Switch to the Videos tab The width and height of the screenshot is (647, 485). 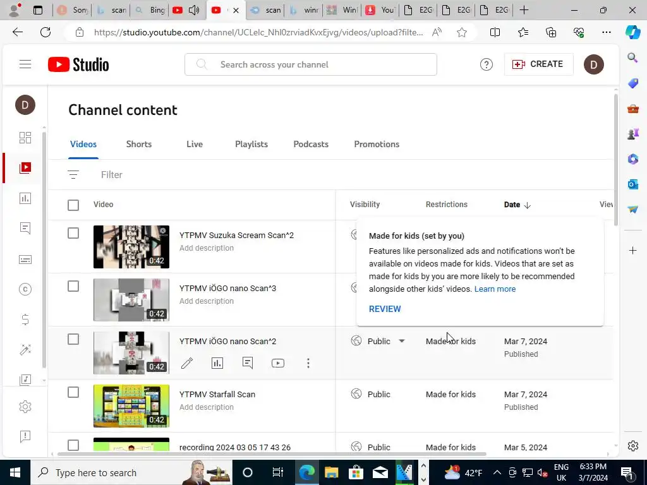83,145
